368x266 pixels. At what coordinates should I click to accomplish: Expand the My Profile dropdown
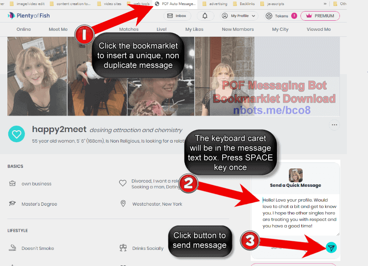pos(239,16)
